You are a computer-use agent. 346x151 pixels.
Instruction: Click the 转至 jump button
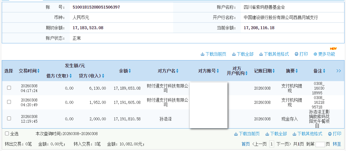337,144
